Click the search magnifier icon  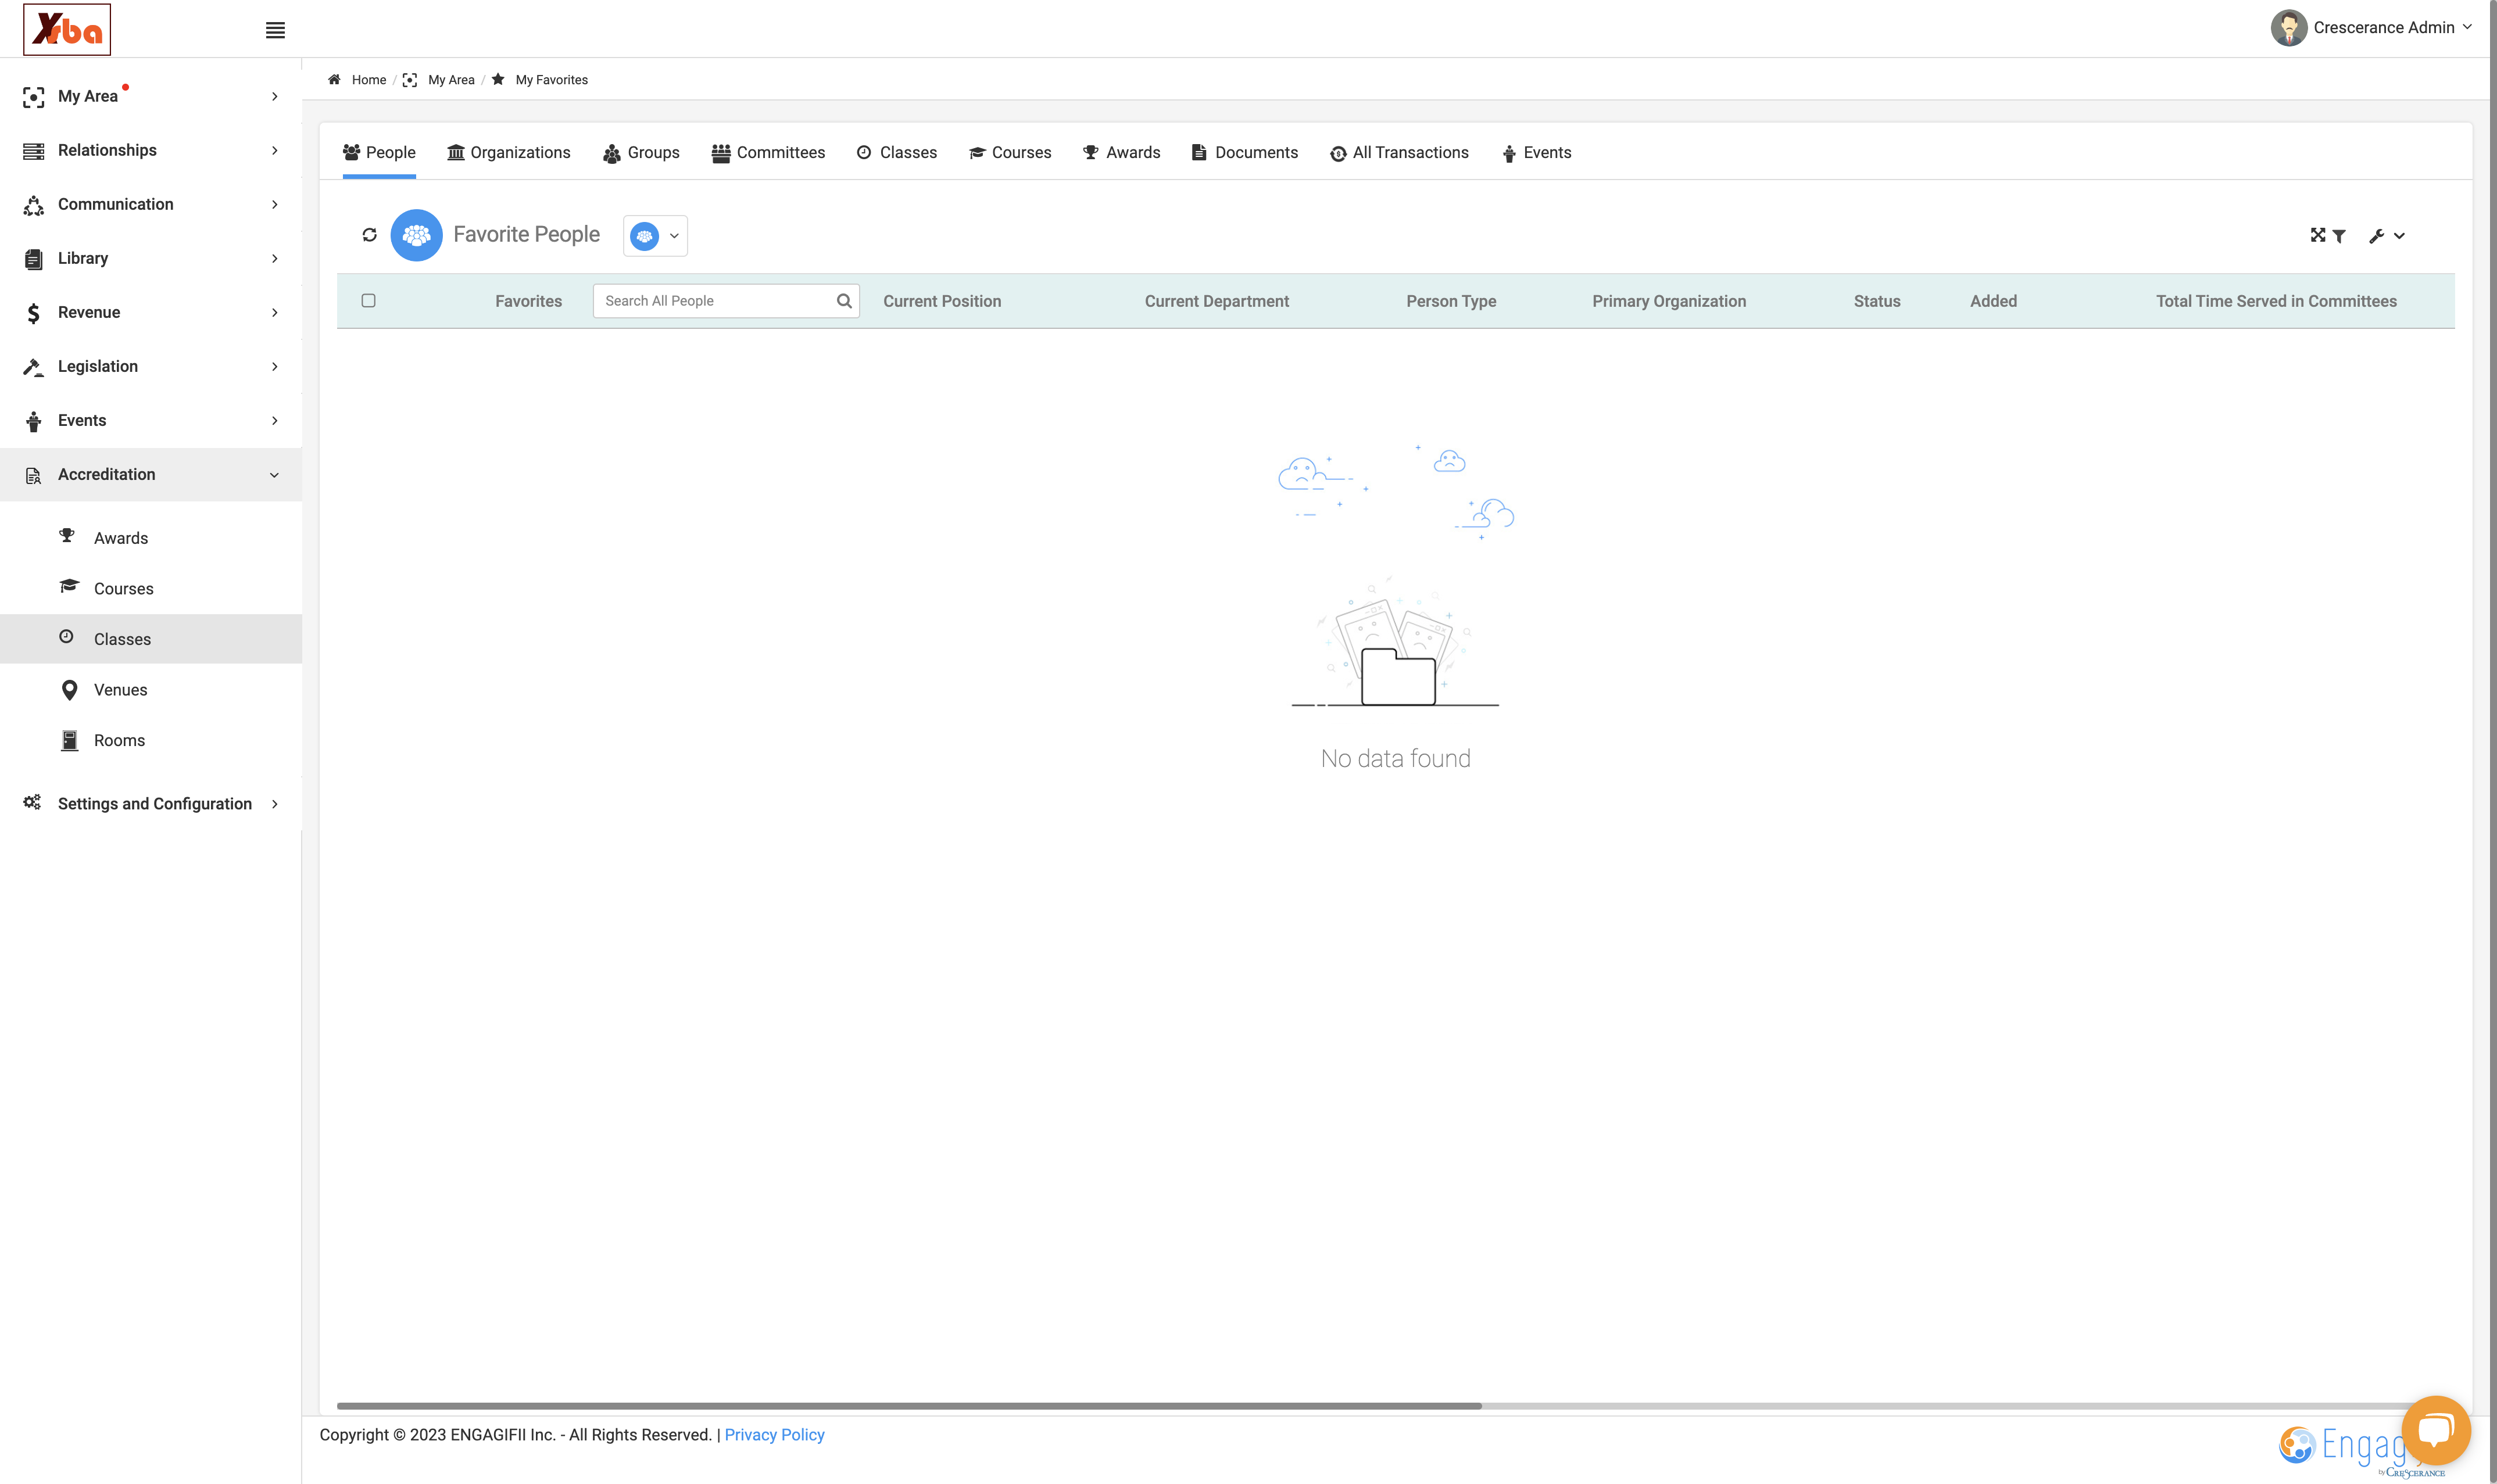coord(844,301)
